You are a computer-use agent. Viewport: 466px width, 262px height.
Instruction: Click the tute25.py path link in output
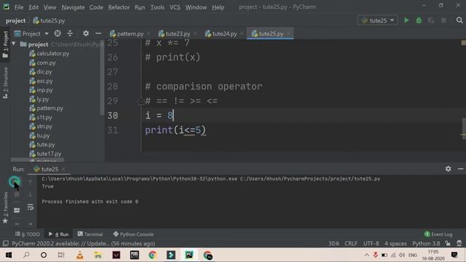(x=310, y=178)
